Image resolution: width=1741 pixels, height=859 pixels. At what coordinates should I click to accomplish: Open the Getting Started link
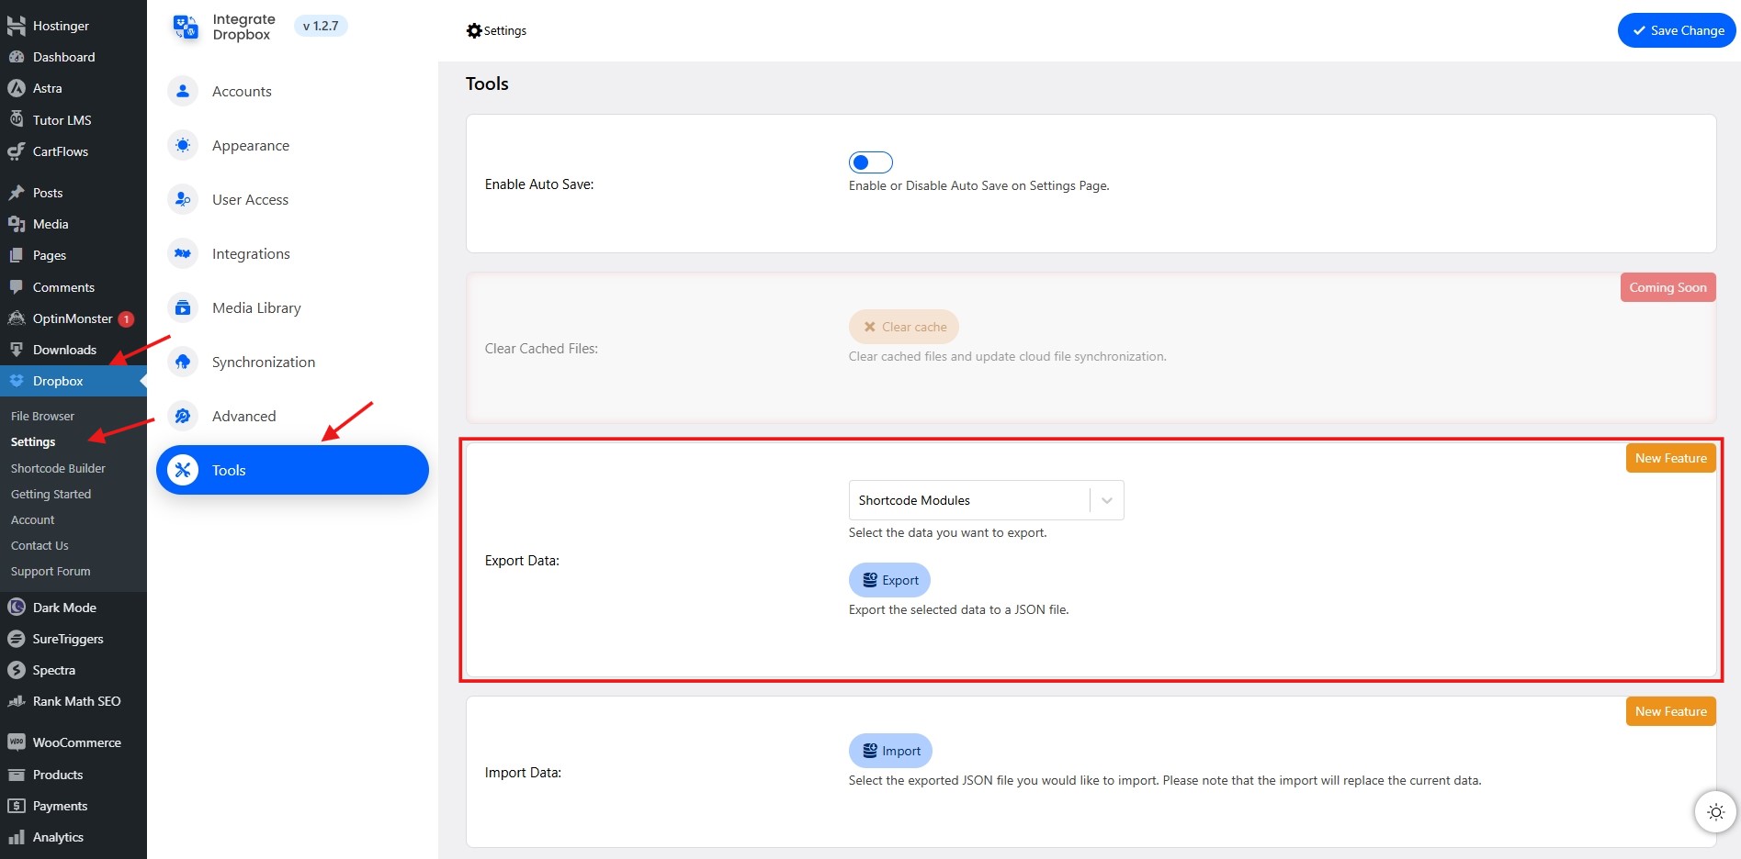tap(51, 494)
